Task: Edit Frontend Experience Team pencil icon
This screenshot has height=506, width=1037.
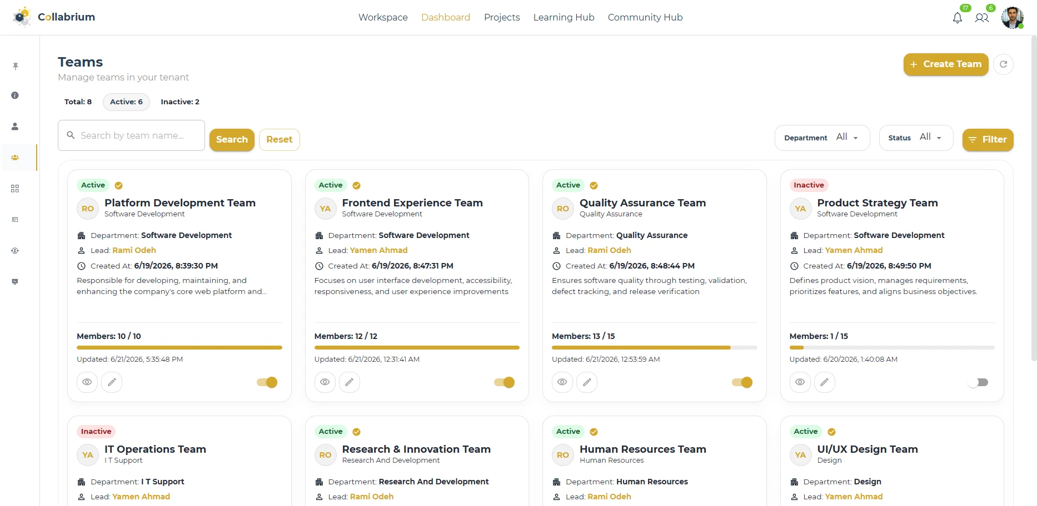Action: tap(350, 382)
